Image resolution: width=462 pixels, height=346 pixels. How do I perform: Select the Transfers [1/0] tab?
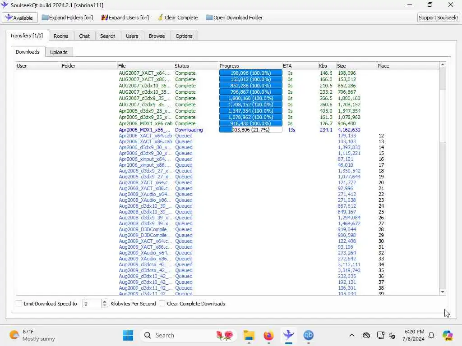tap(27, 36)
